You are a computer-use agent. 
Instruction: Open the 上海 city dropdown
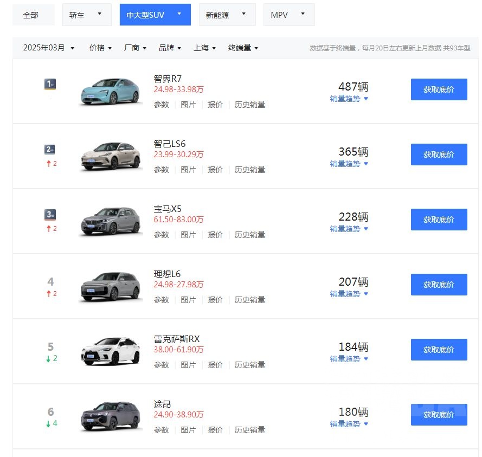(x=204, y=48)
